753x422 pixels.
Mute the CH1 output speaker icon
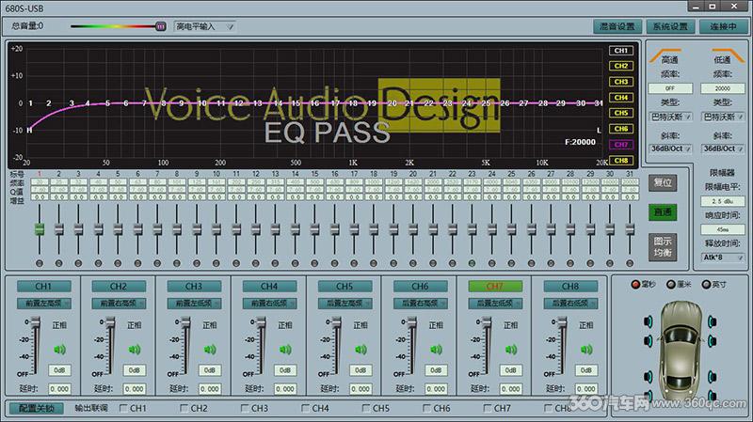point(59,349)
